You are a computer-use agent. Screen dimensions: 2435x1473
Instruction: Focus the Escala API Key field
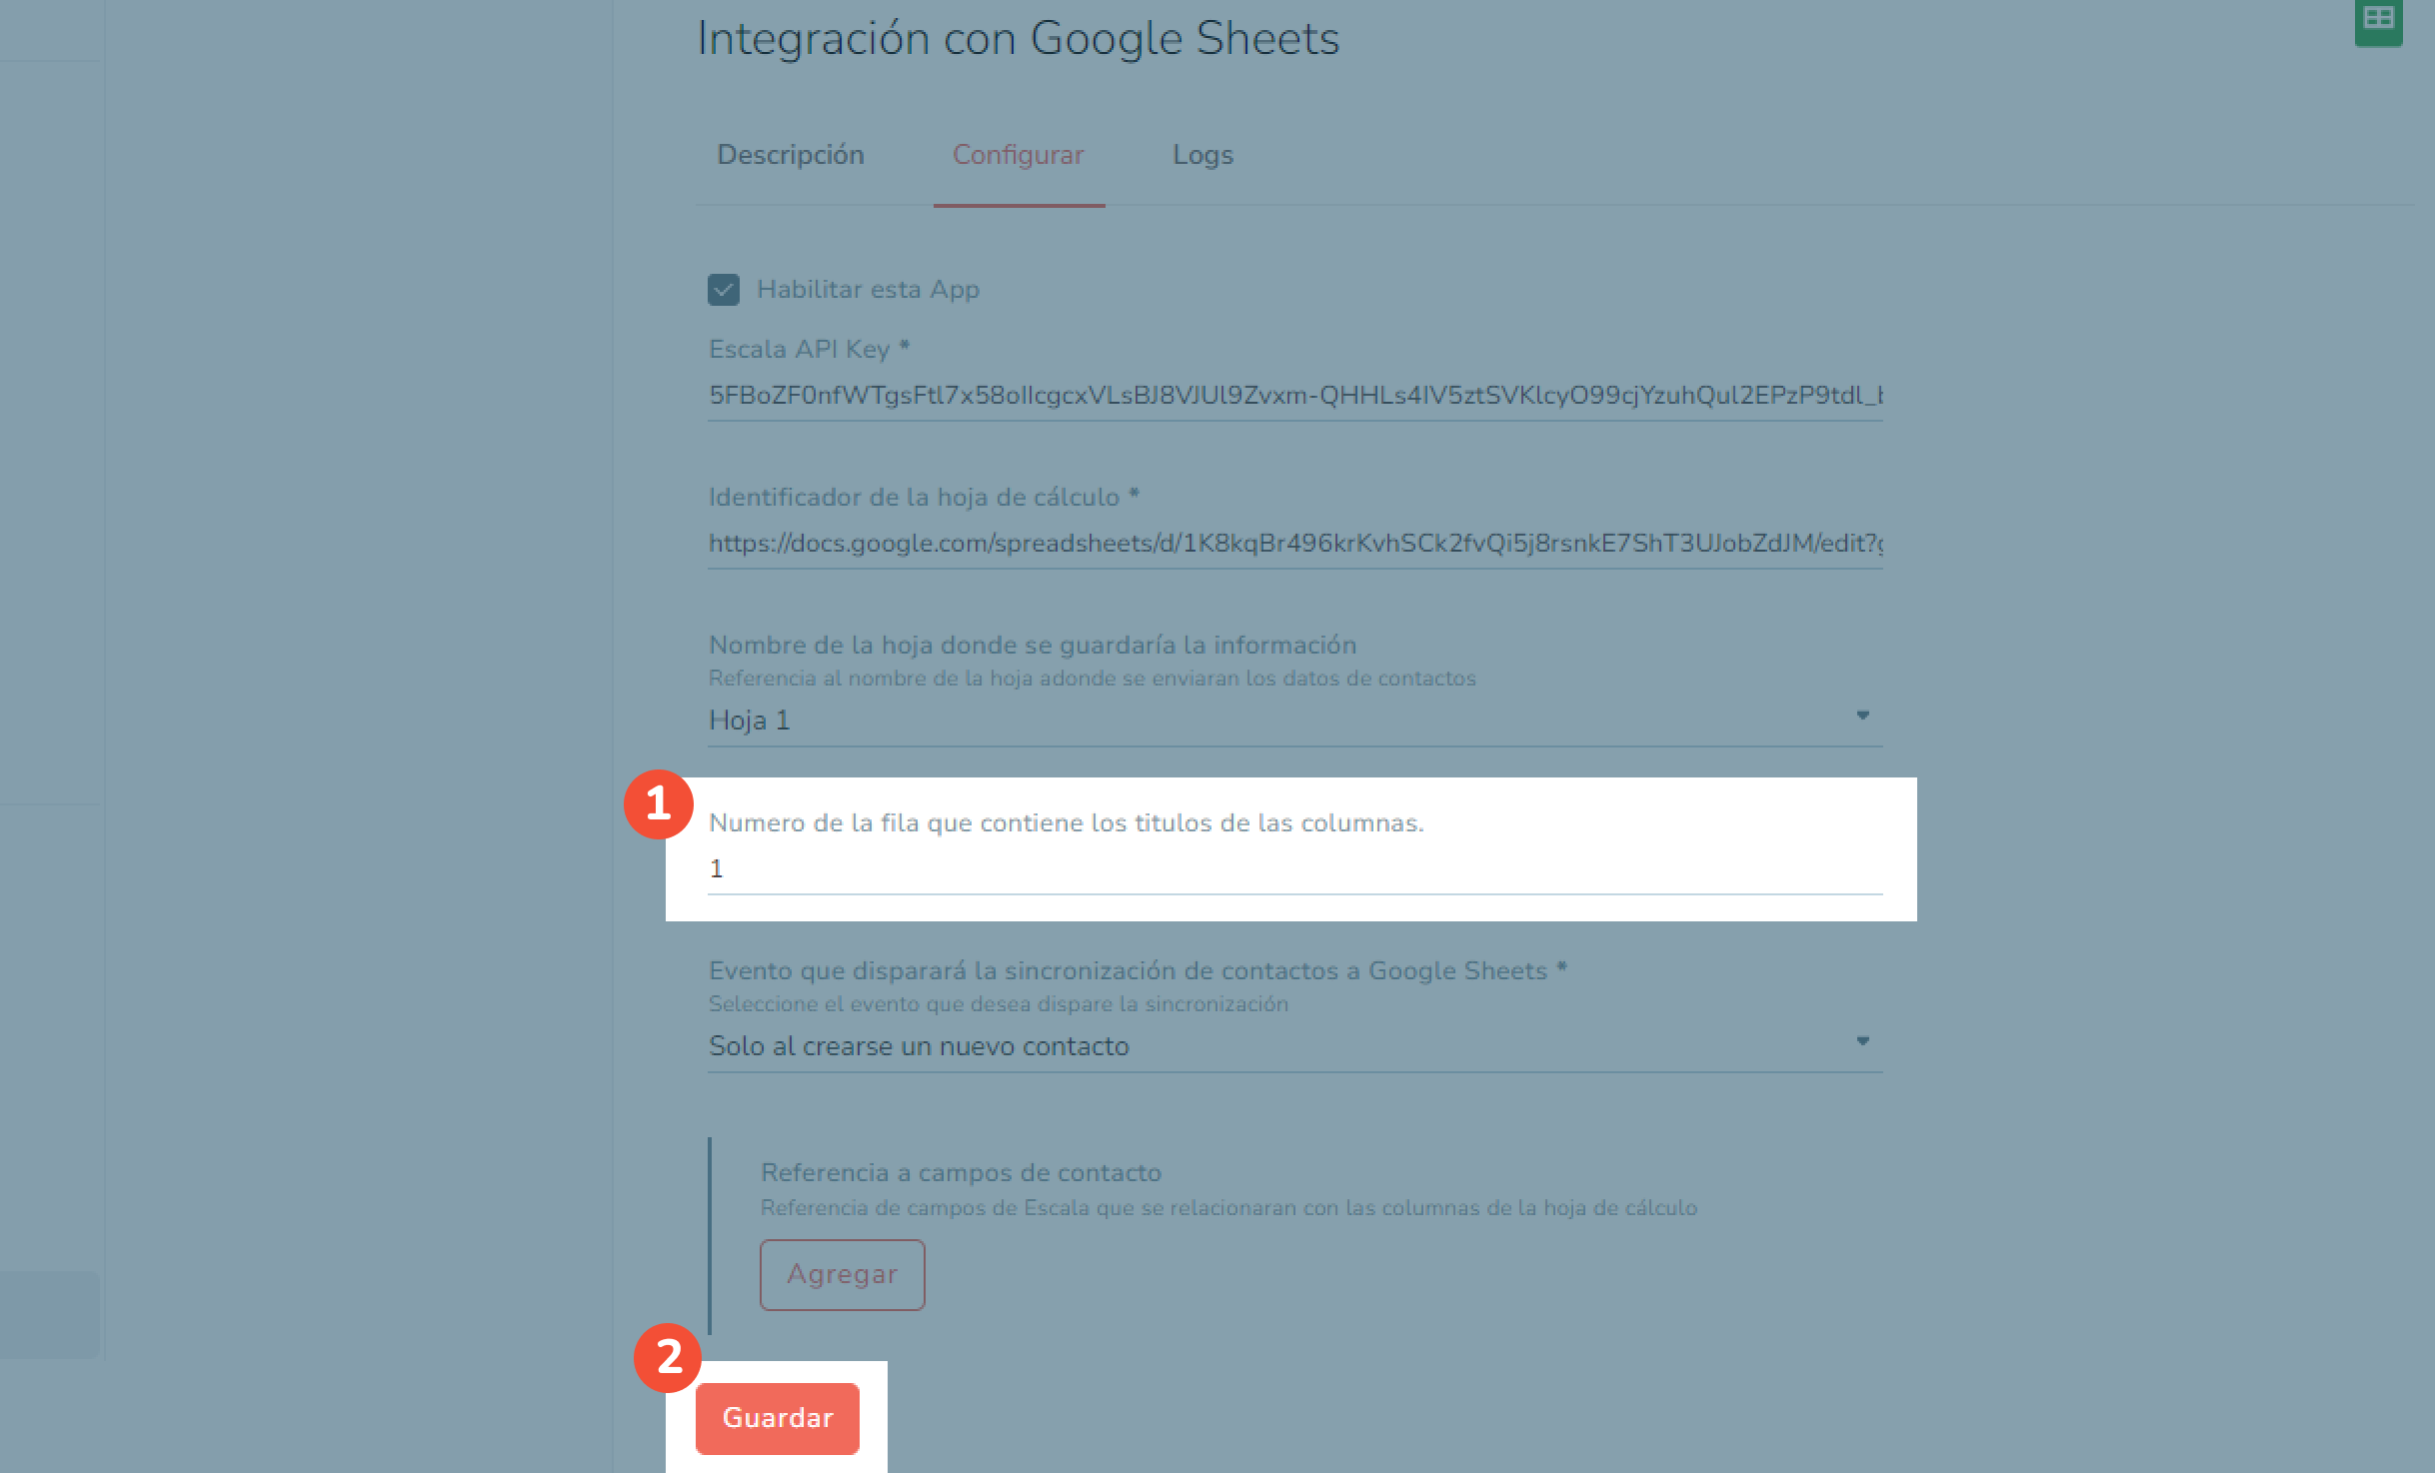click(1294, 396)
